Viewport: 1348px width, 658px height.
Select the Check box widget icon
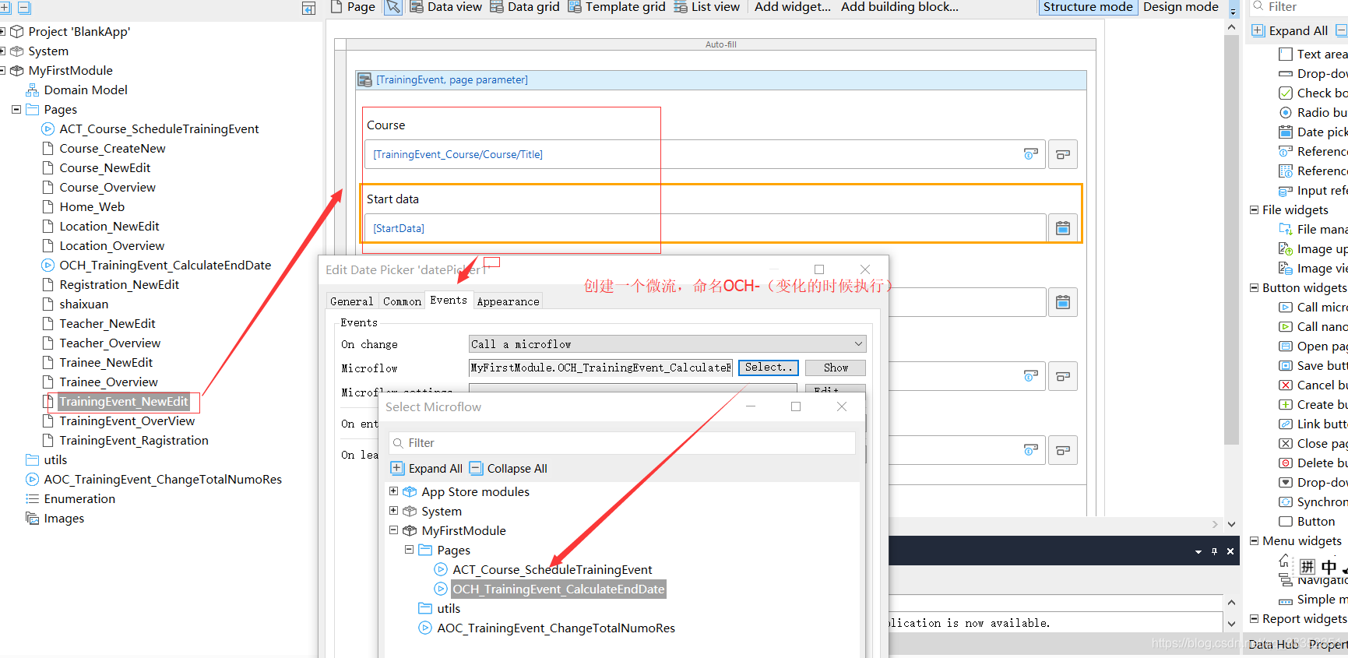[1286, 93]
